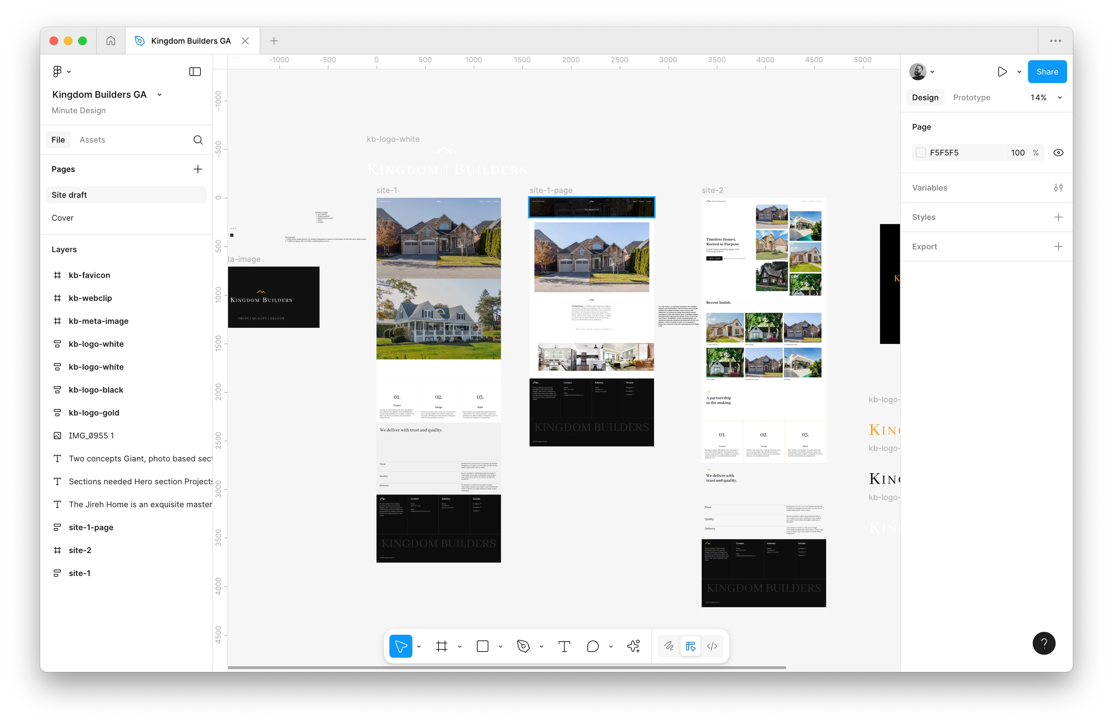Toggle the sidebar panel layout icon

point(195,72)
